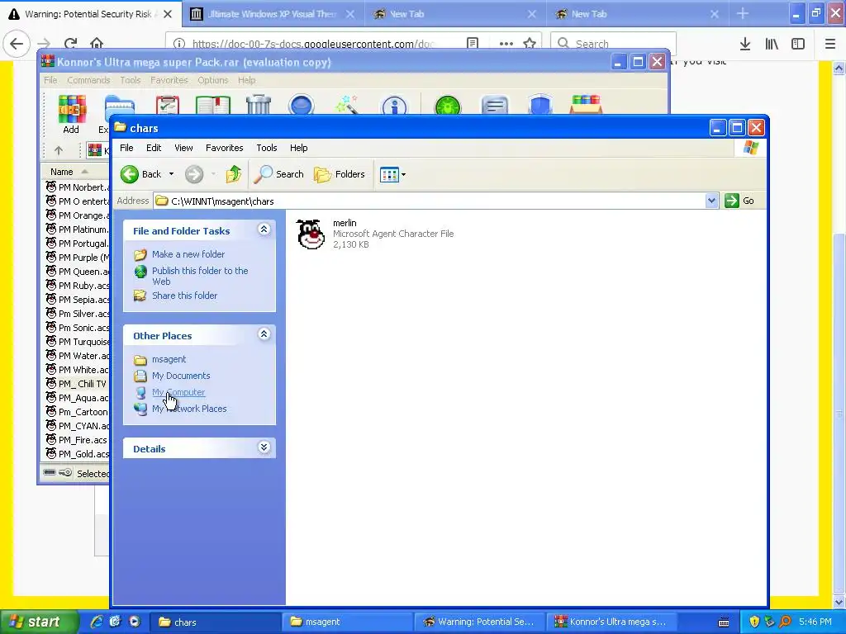Open the Favorites menu in chars window
The height and width of the screenshot is (634, 846).
point(225,148)
